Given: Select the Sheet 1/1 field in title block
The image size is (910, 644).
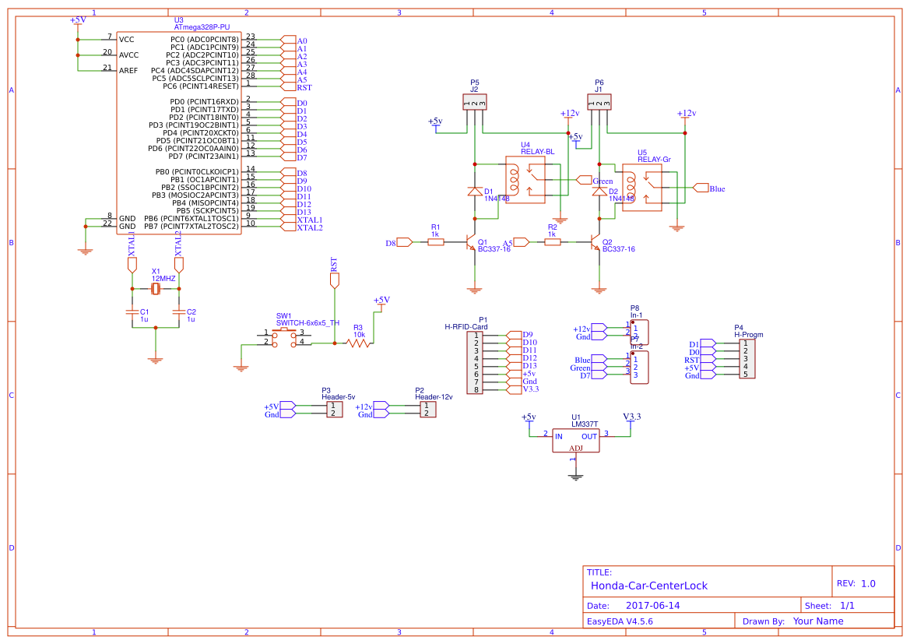Looking at the screenshot, I should 830,604.
